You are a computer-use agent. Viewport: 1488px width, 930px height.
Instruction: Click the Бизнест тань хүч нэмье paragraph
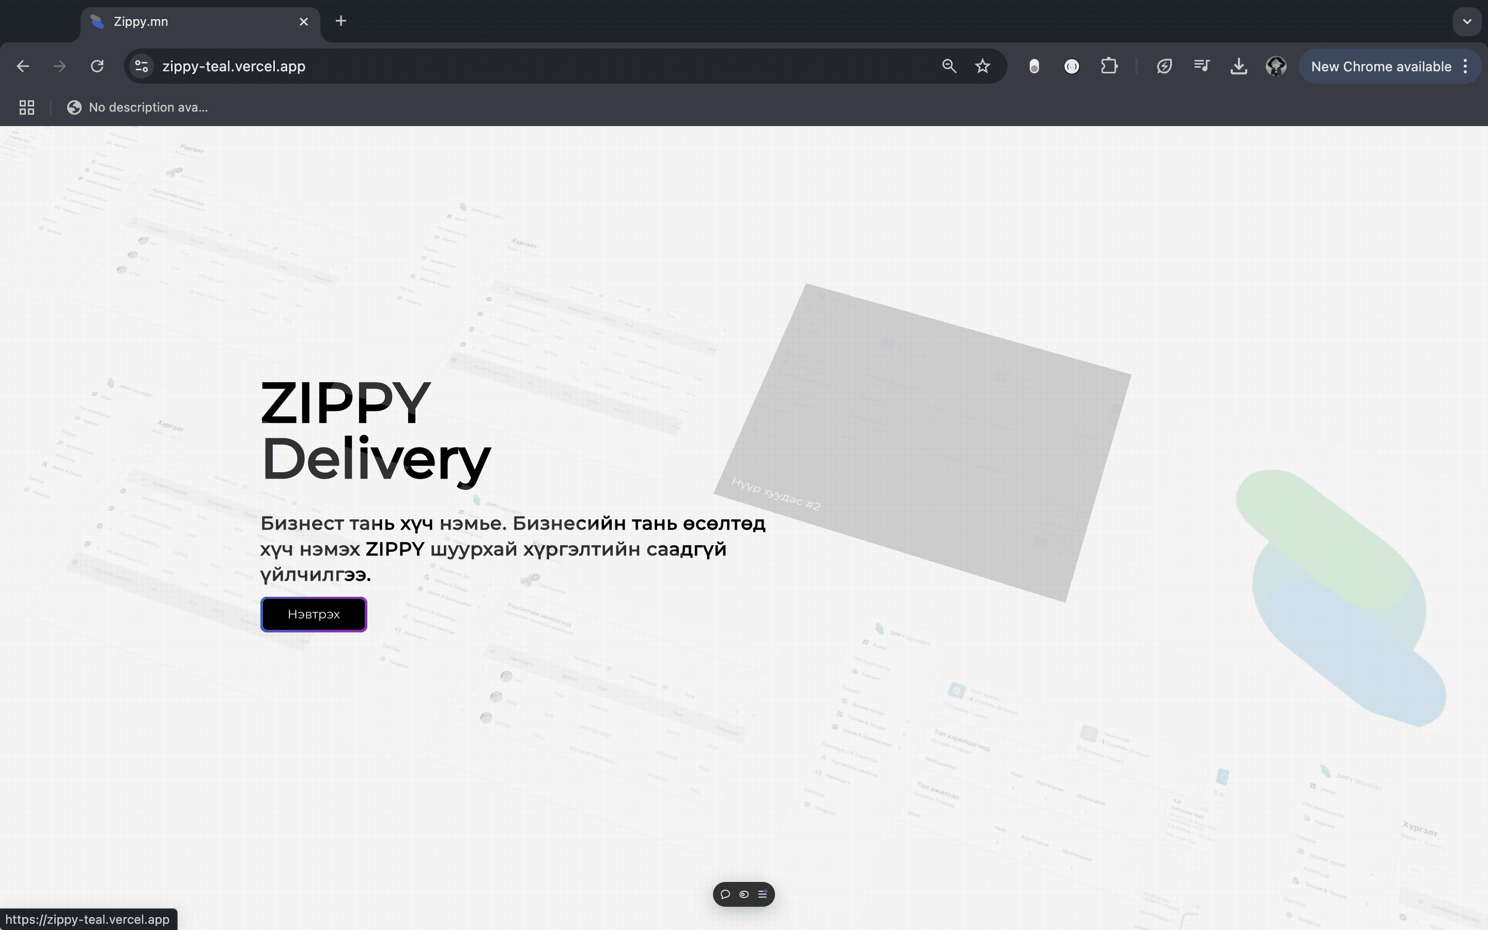[x=513, y=549]
